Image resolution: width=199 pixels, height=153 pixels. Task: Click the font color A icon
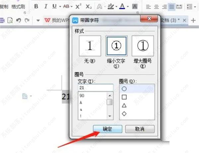122,6
